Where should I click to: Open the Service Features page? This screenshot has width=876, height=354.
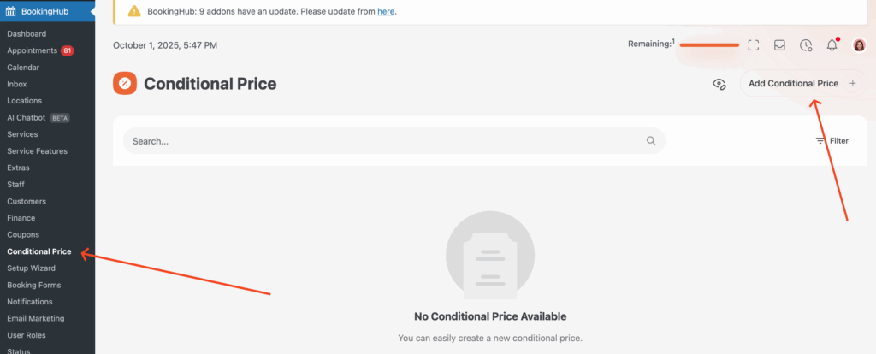click(x=37, y=150)
